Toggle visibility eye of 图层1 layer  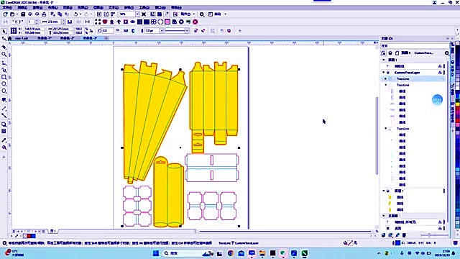pyautogui.click(x=388, y=191)
